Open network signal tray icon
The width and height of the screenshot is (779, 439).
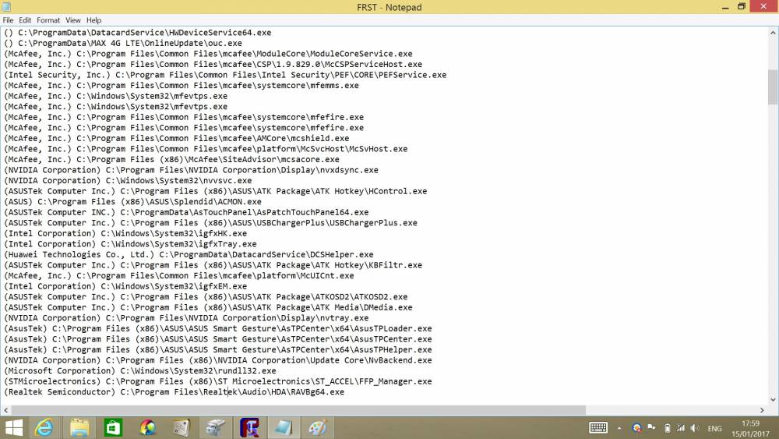tap(681, 427)
